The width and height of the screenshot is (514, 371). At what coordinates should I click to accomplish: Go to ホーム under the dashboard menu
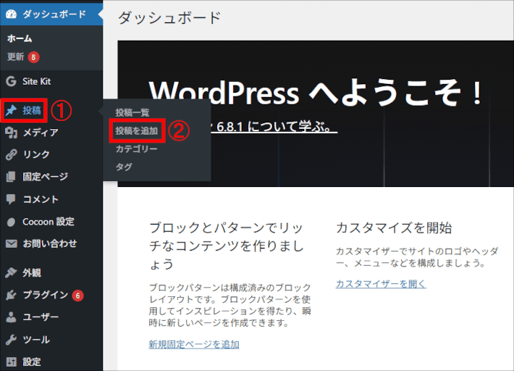coord(20,38)
